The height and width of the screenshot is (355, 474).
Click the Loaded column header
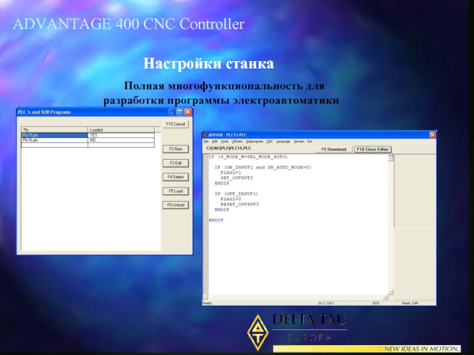click(x=121, y=130)
